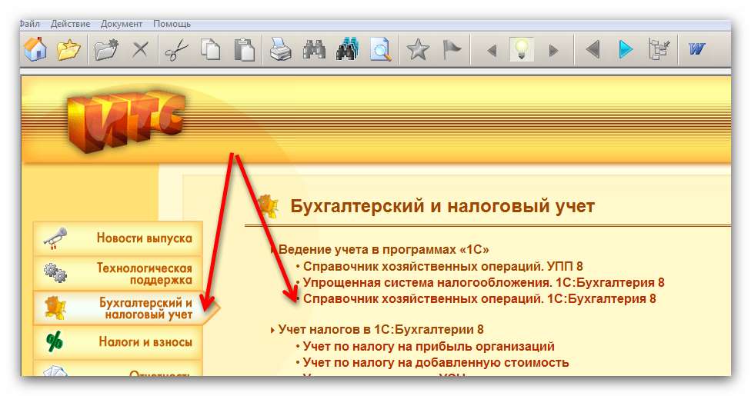Image resolution: width=751 pixels, height=396 pixels.
Task: Select Технологическая поддержка in the sidebar
Action: pyautogui.click(x=118, y=274)
